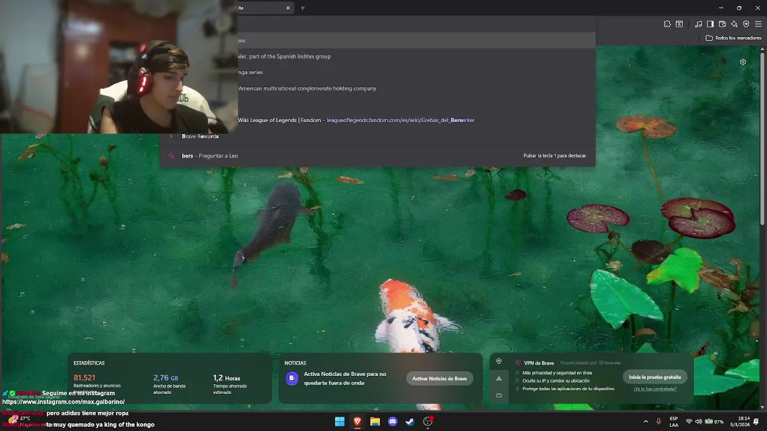Click the scrollbar down arrow
Screen dimensions: 767x431
click(x=763, y=408)
